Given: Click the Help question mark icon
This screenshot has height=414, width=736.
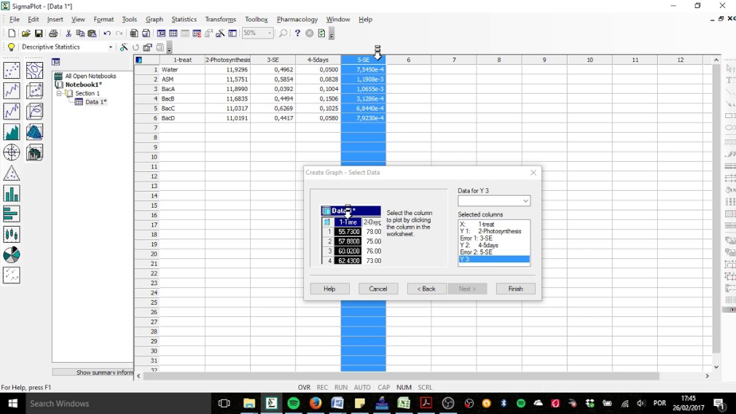Looking at the screenshot, I should click(x=297, y=33).
